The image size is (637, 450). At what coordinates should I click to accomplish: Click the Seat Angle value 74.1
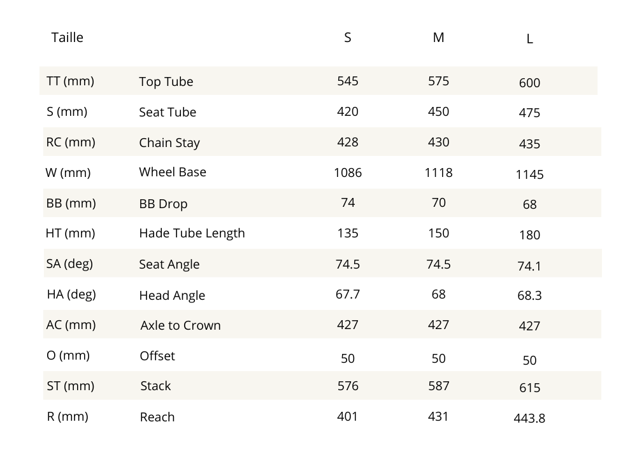point(529,266)
